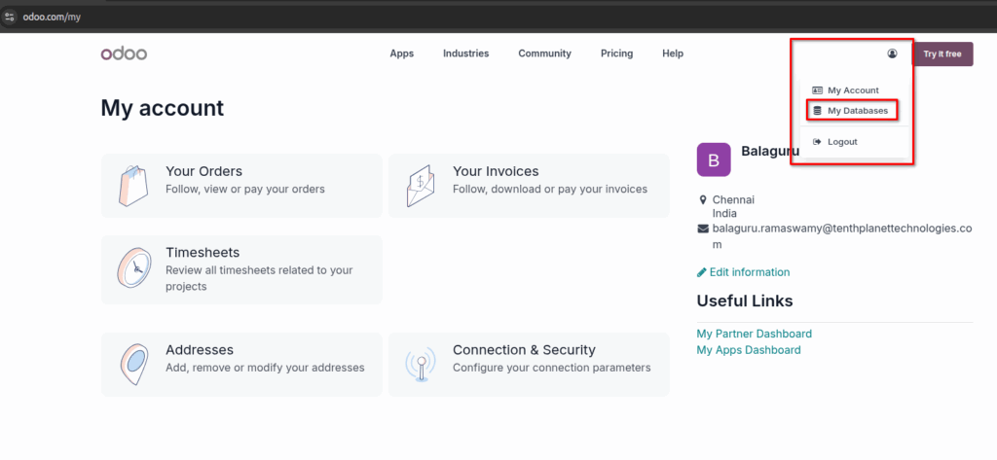Click the pencil icon beside Edit information
997x460 pixels.
(x=701, y=272)
